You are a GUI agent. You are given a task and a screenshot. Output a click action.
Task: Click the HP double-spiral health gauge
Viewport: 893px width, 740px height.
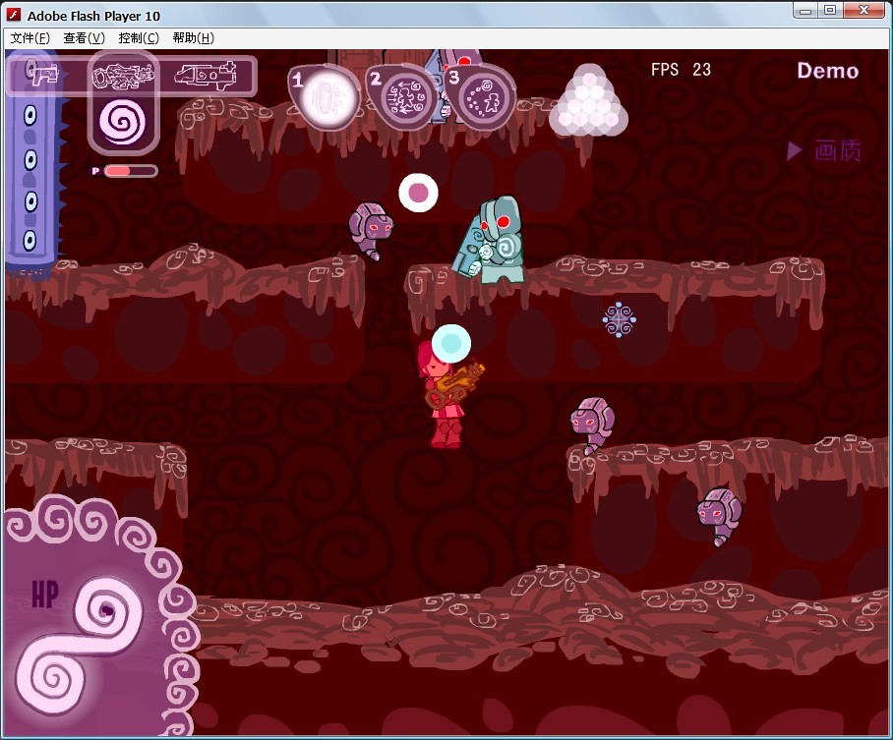[80, 644]
